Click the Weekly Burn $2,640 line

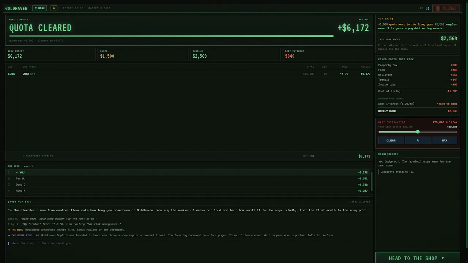pyautogui.click(x=418, y=111)
